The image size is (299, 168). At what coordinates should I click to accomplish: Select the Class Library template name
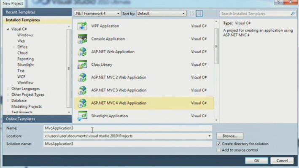click(102, 65)
